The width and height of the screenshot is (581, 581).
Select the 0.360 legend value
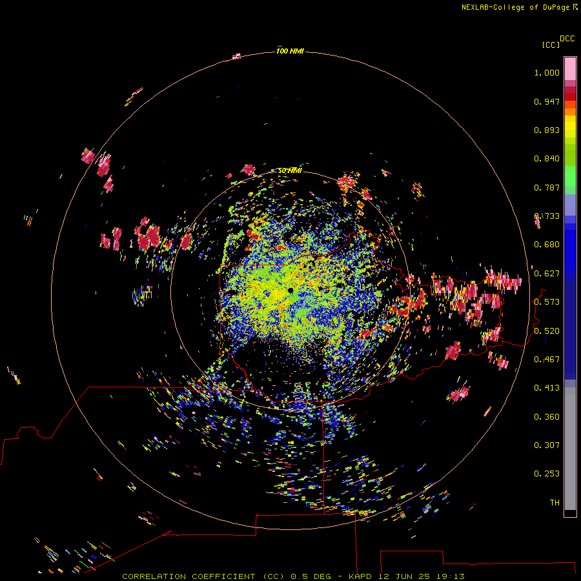[x=547, y=417]
